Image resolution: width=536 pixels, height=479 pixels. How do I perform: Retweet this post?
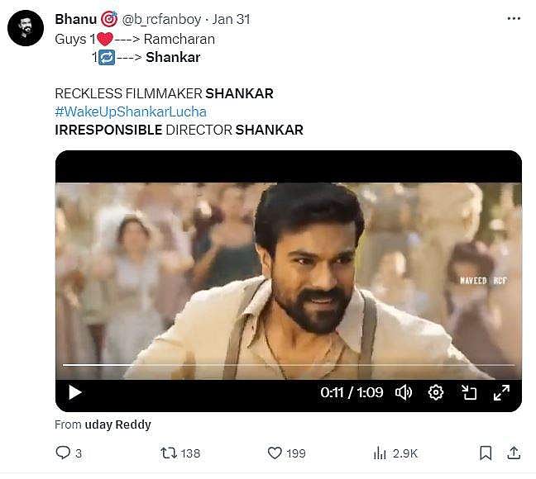click(168, 453)
